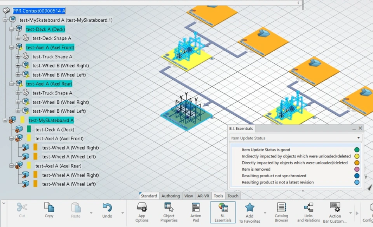Collapse panel with top chevron arrow
Screen dimensions: 373x227
[298, 3]
